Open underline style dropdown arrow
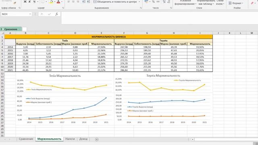258x145 pixels. 37,2
